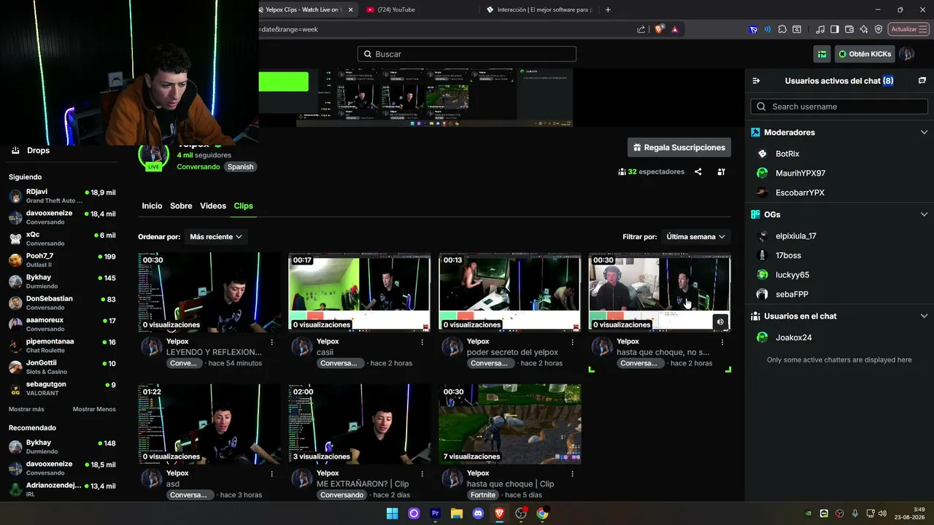
Task: Open options for 'hasta que choque | Clip'
Action: (572, 474)
